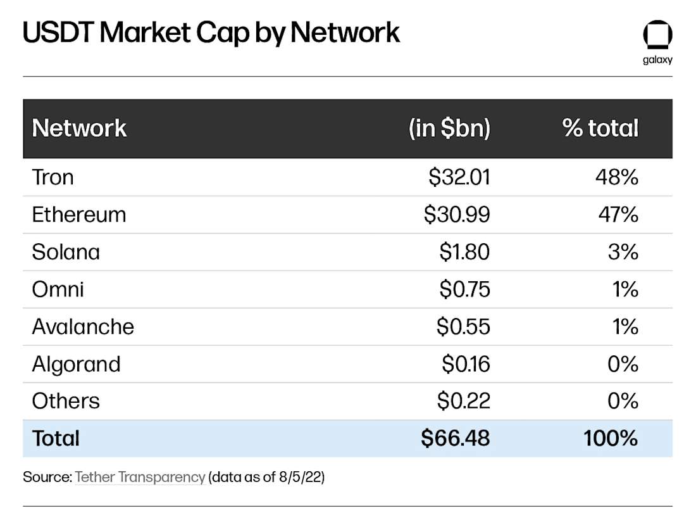
Task: Select the $32.01 Tron value
Action: click(459, 177)
